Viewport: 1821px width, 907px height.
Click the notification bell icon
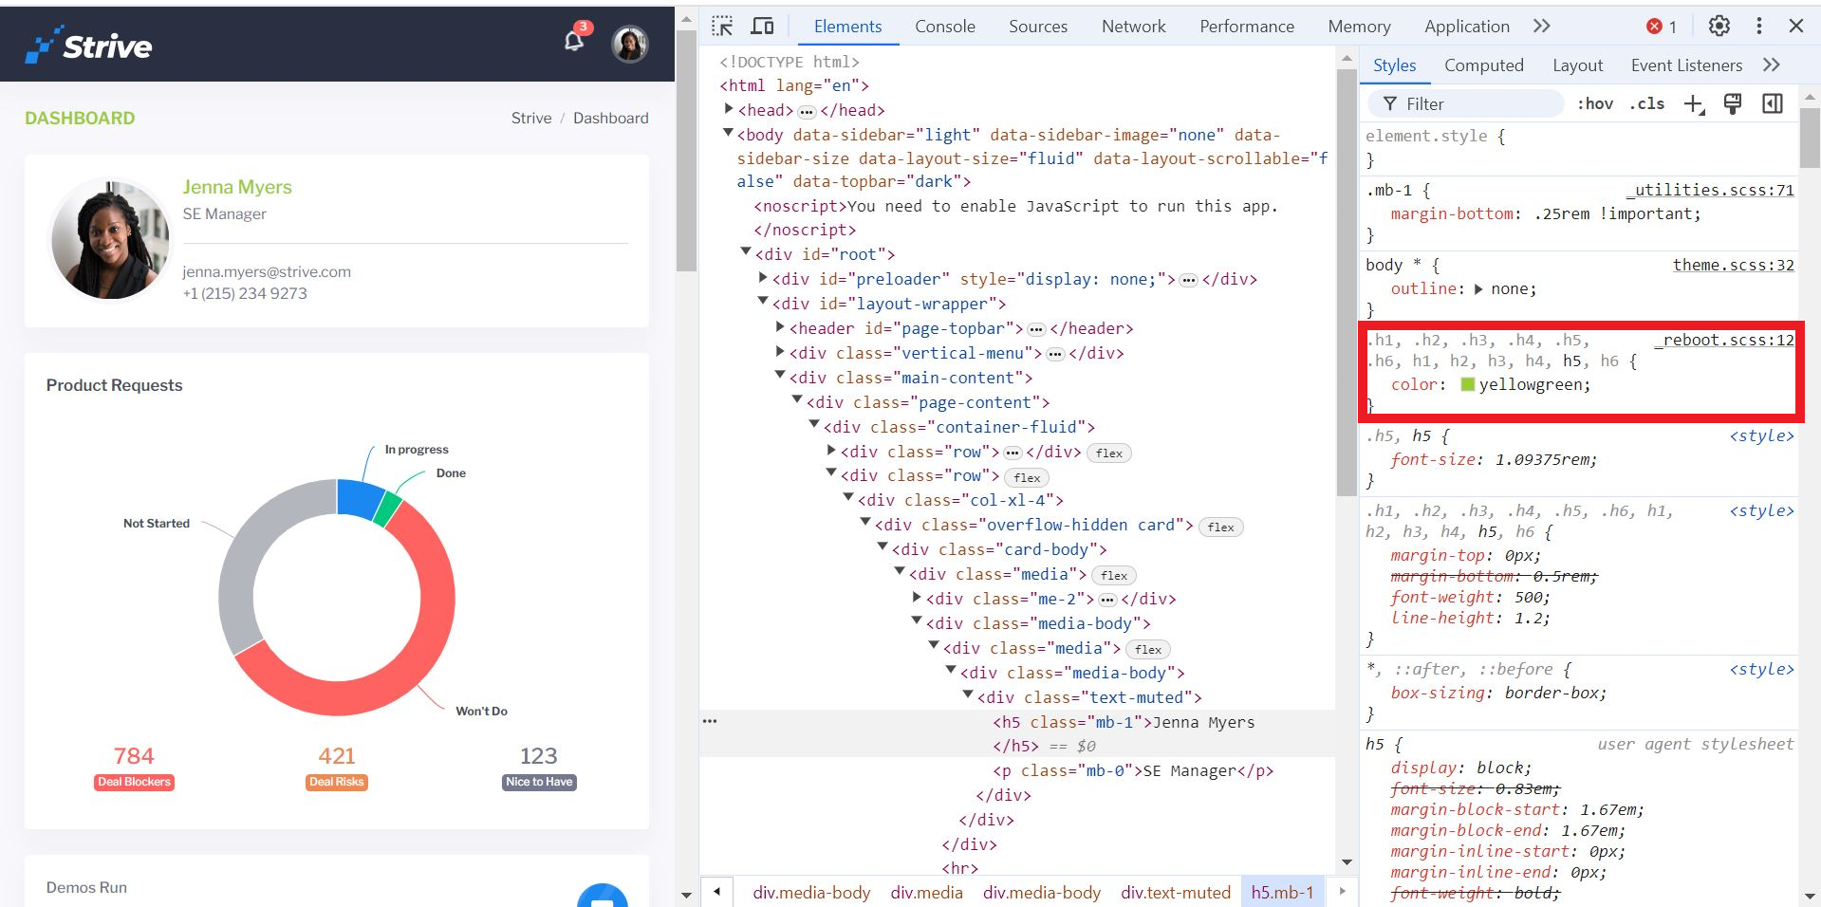pos(574,42)
